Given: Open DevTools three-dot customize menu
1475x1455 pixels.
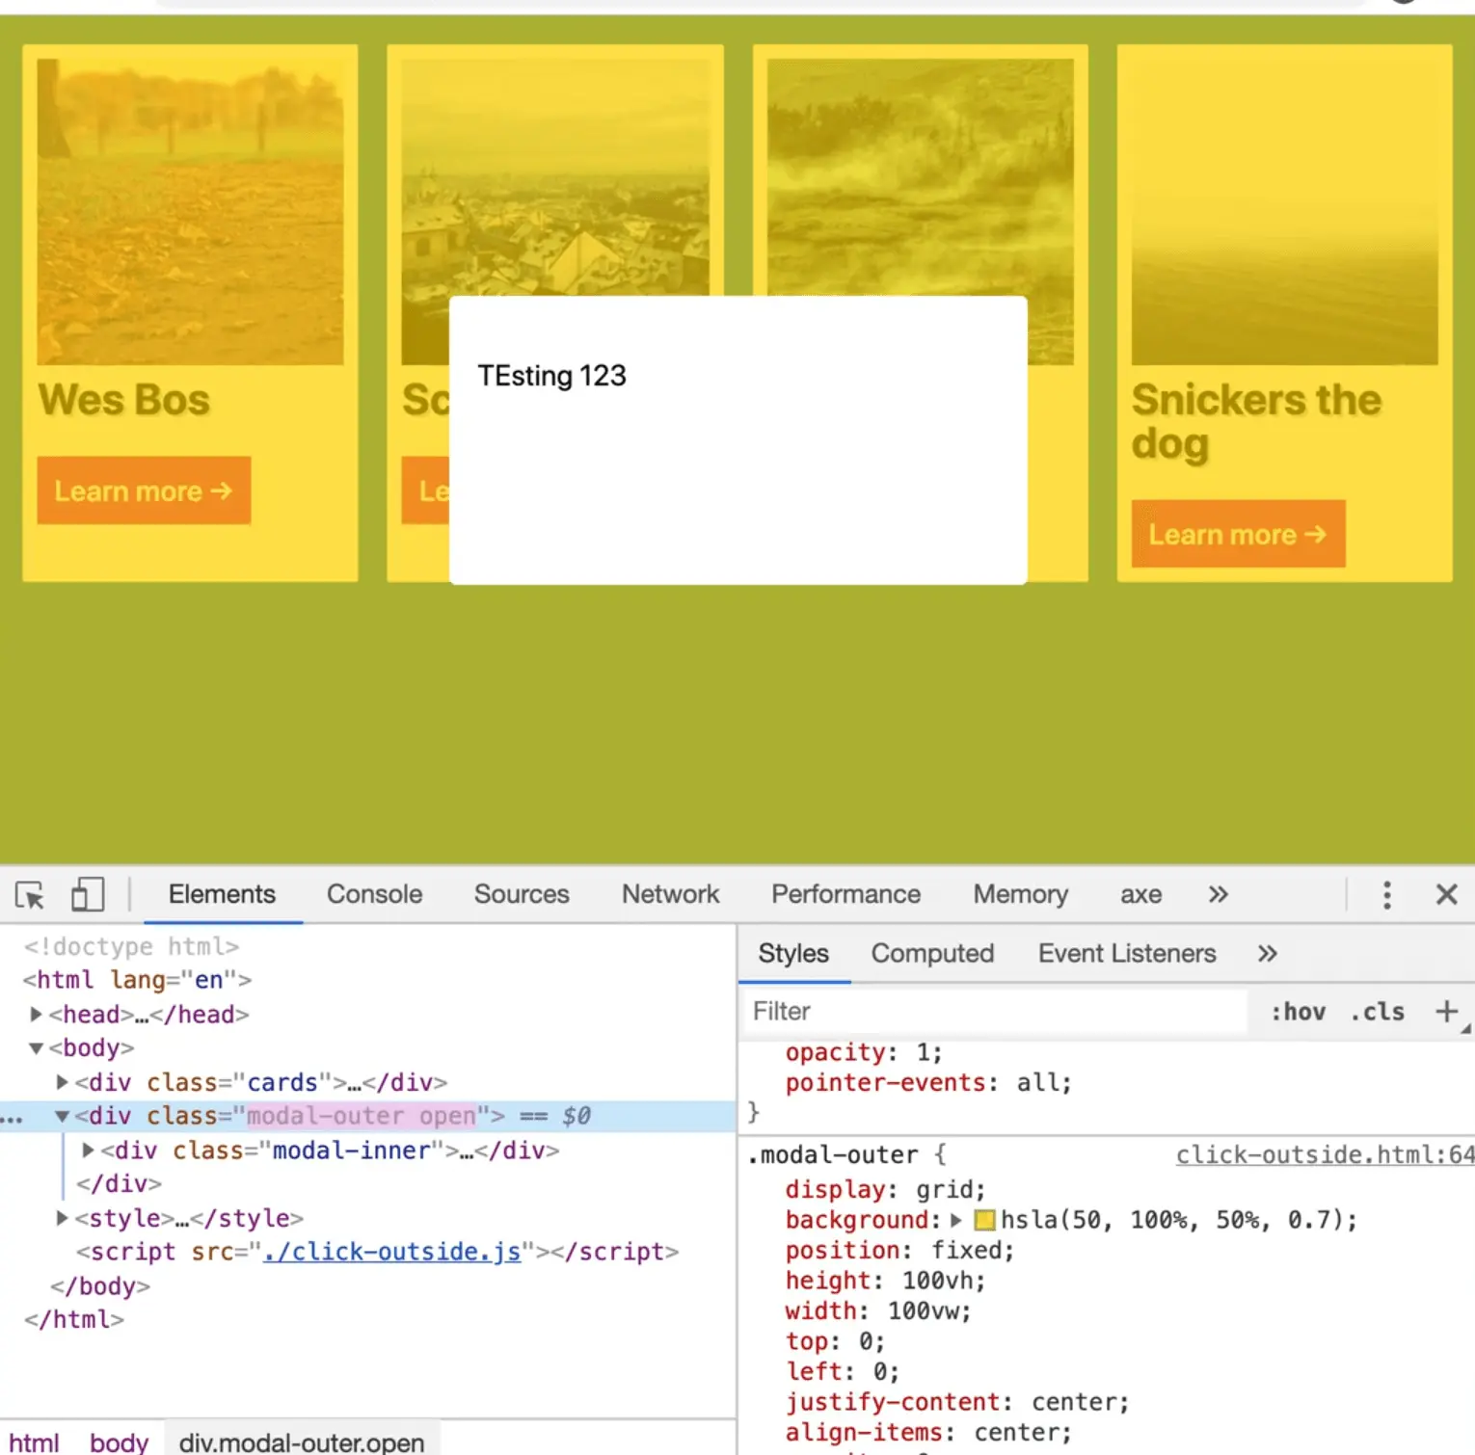Looking at the screenshot, I should (1386, 895).
